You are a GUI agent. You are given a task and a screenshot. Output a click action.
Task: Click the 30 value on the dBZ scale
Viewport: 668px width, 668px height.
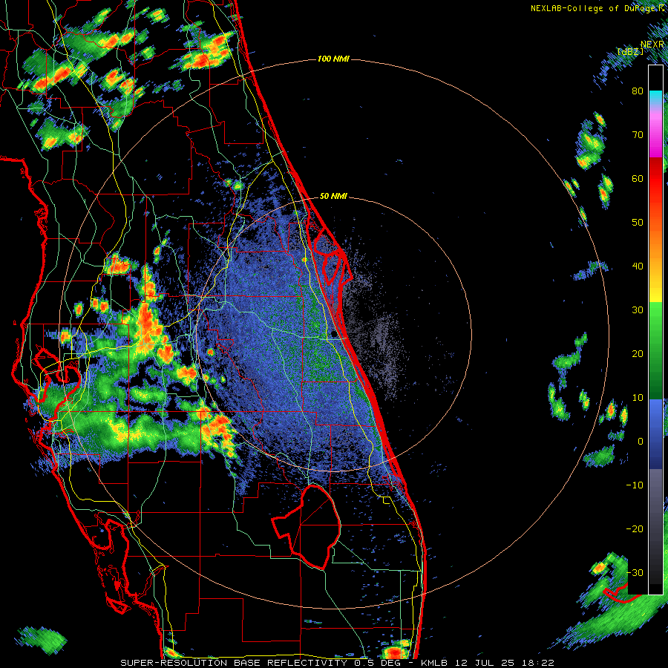point(638,310)
